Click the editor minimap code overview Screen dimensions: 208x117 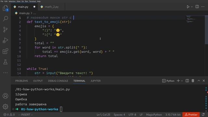(191, 19)
